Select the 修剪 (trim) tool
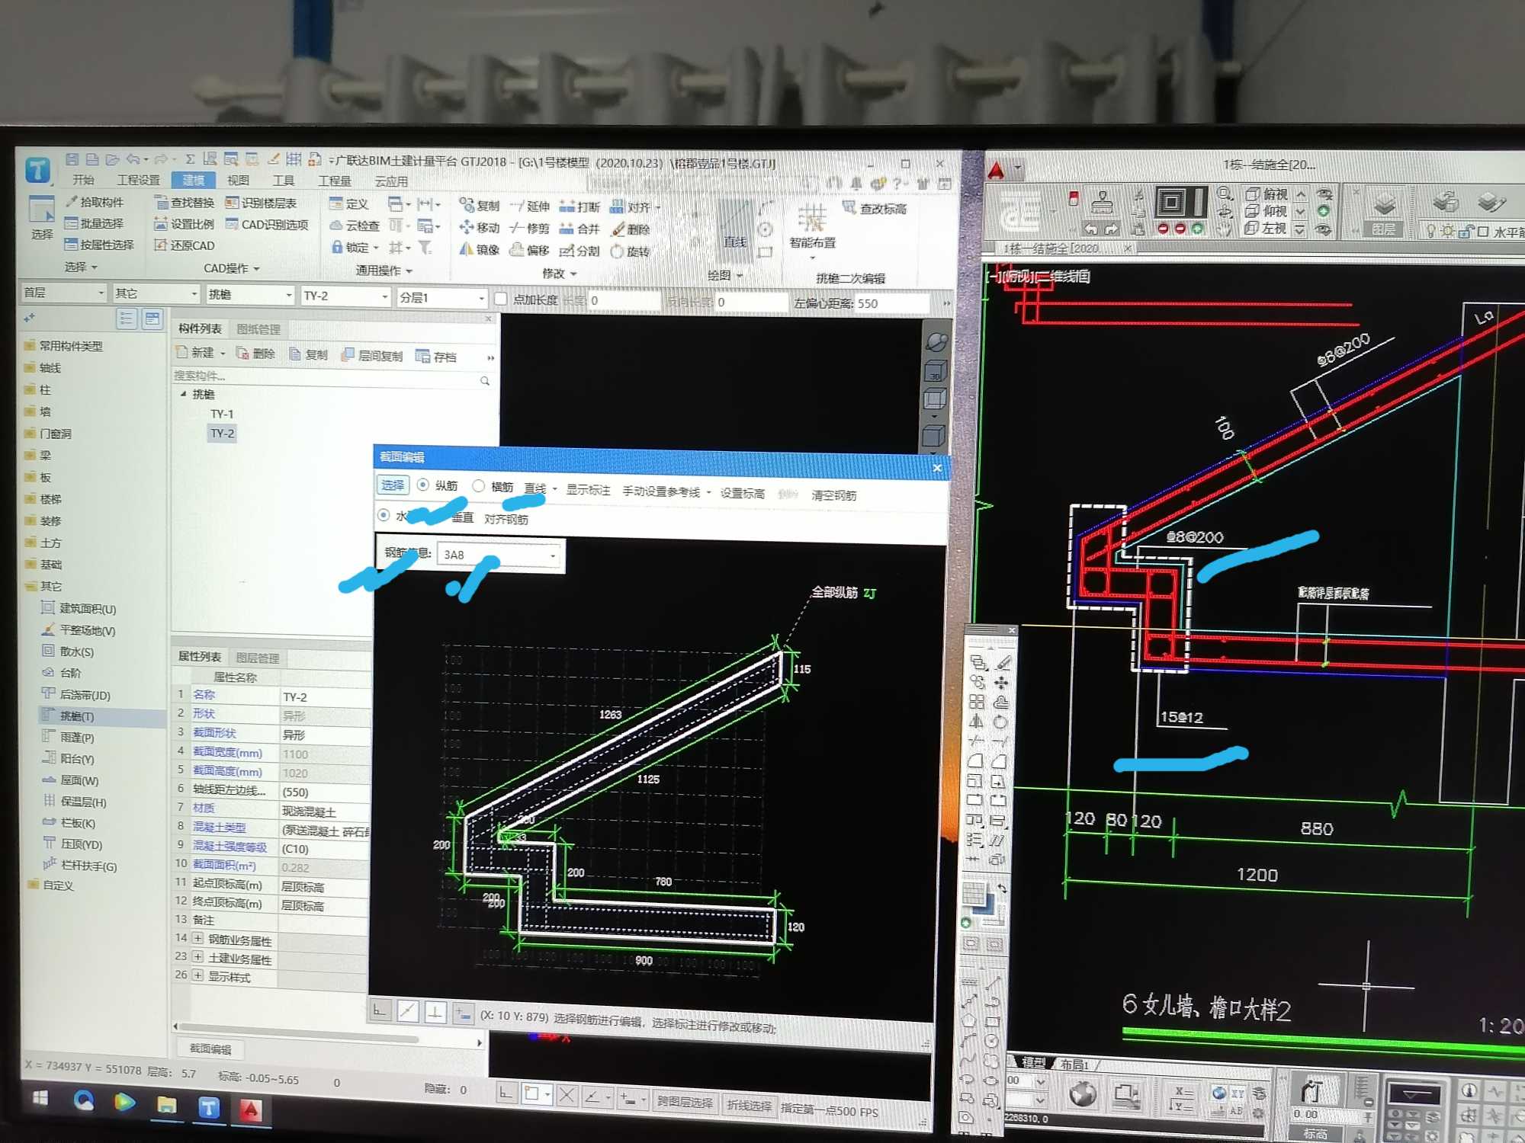Viewport: 1525px width, 1143px height. [x=530, y=228]
